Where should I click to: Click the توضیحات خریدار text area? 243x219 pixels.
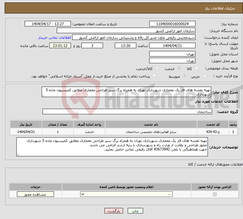click(x=112, y=147)
